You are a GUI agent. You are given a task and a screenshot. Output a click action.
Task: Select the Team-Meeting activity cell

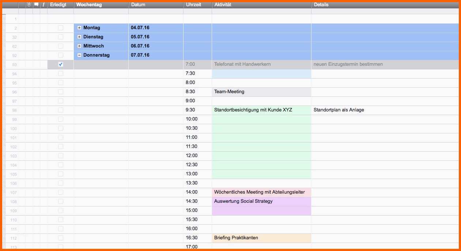coord(262,92)
